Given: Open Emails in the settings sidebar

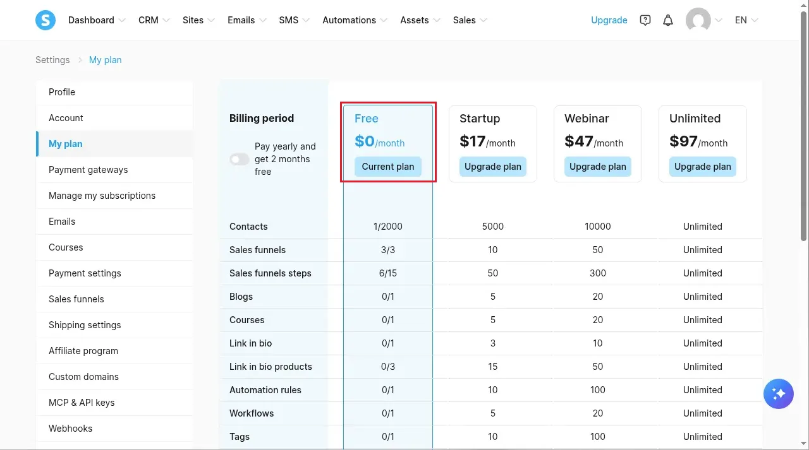Looking at the screenshot, I should pyautogui.click(x=114, y=222).
